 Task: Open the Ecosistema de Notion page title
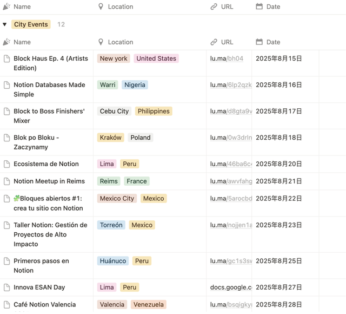pyautogui.click(x=46, y=164)
